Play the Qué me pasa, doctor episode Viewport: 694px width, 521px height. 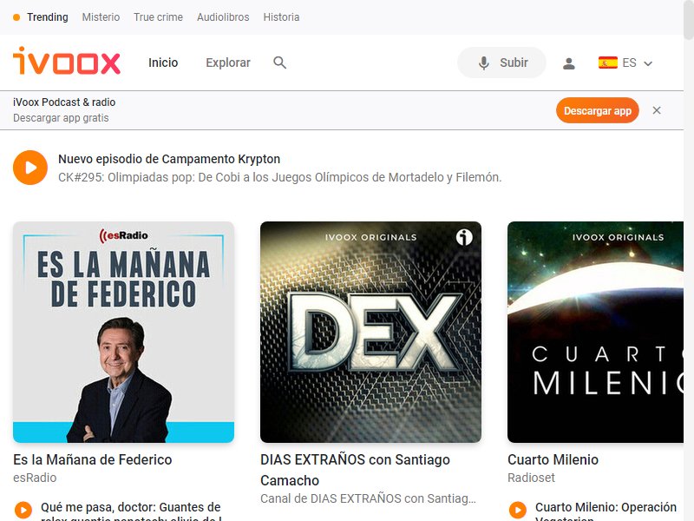(x=23, y=510)
